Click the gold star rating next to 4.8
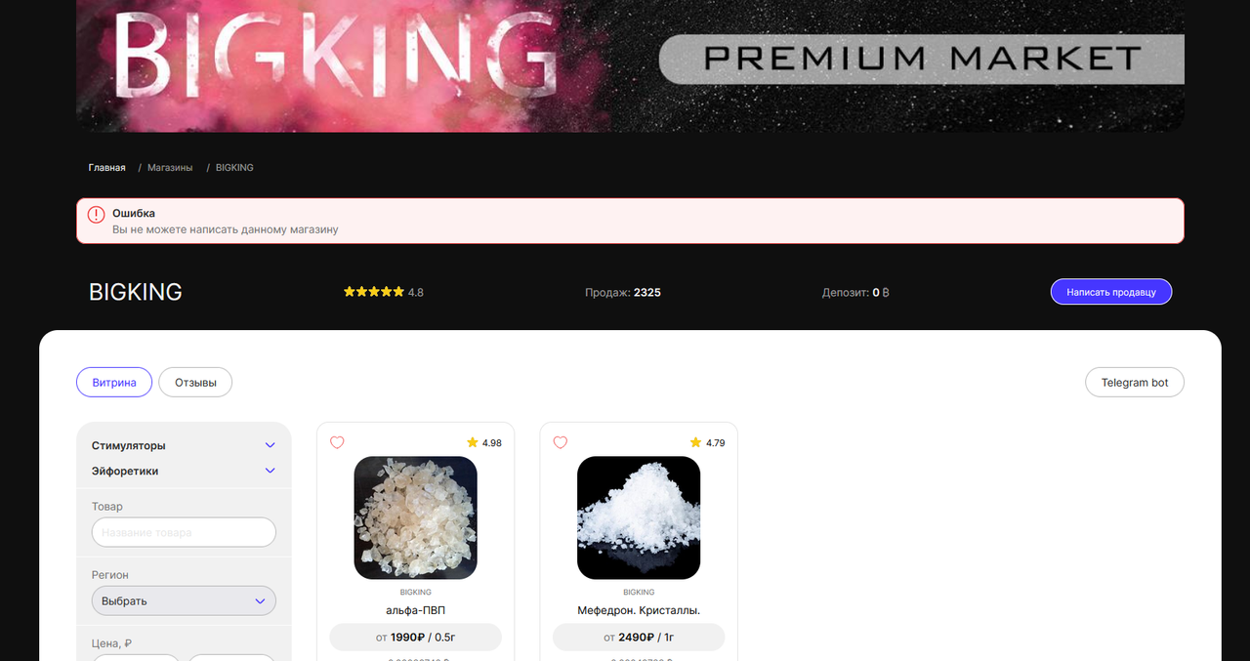 pyautogui.click(x=374, y=292)
